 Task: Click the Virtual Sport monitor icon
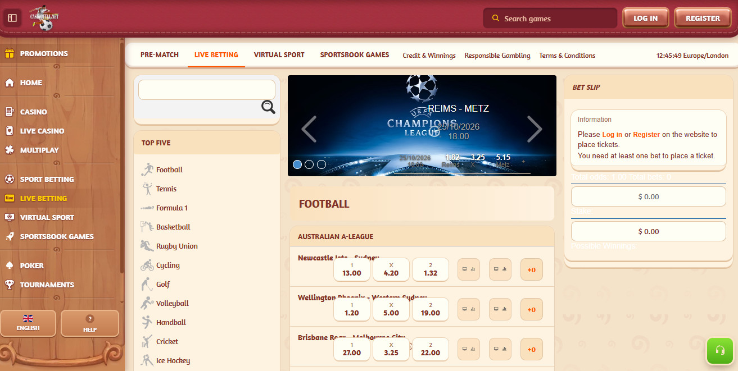(x=9, y=217)
